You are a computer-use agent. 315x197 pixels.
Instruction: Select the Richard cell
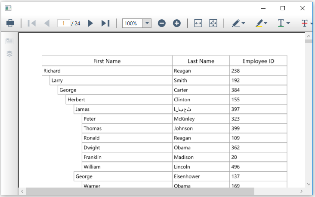(x=107, y=71)
